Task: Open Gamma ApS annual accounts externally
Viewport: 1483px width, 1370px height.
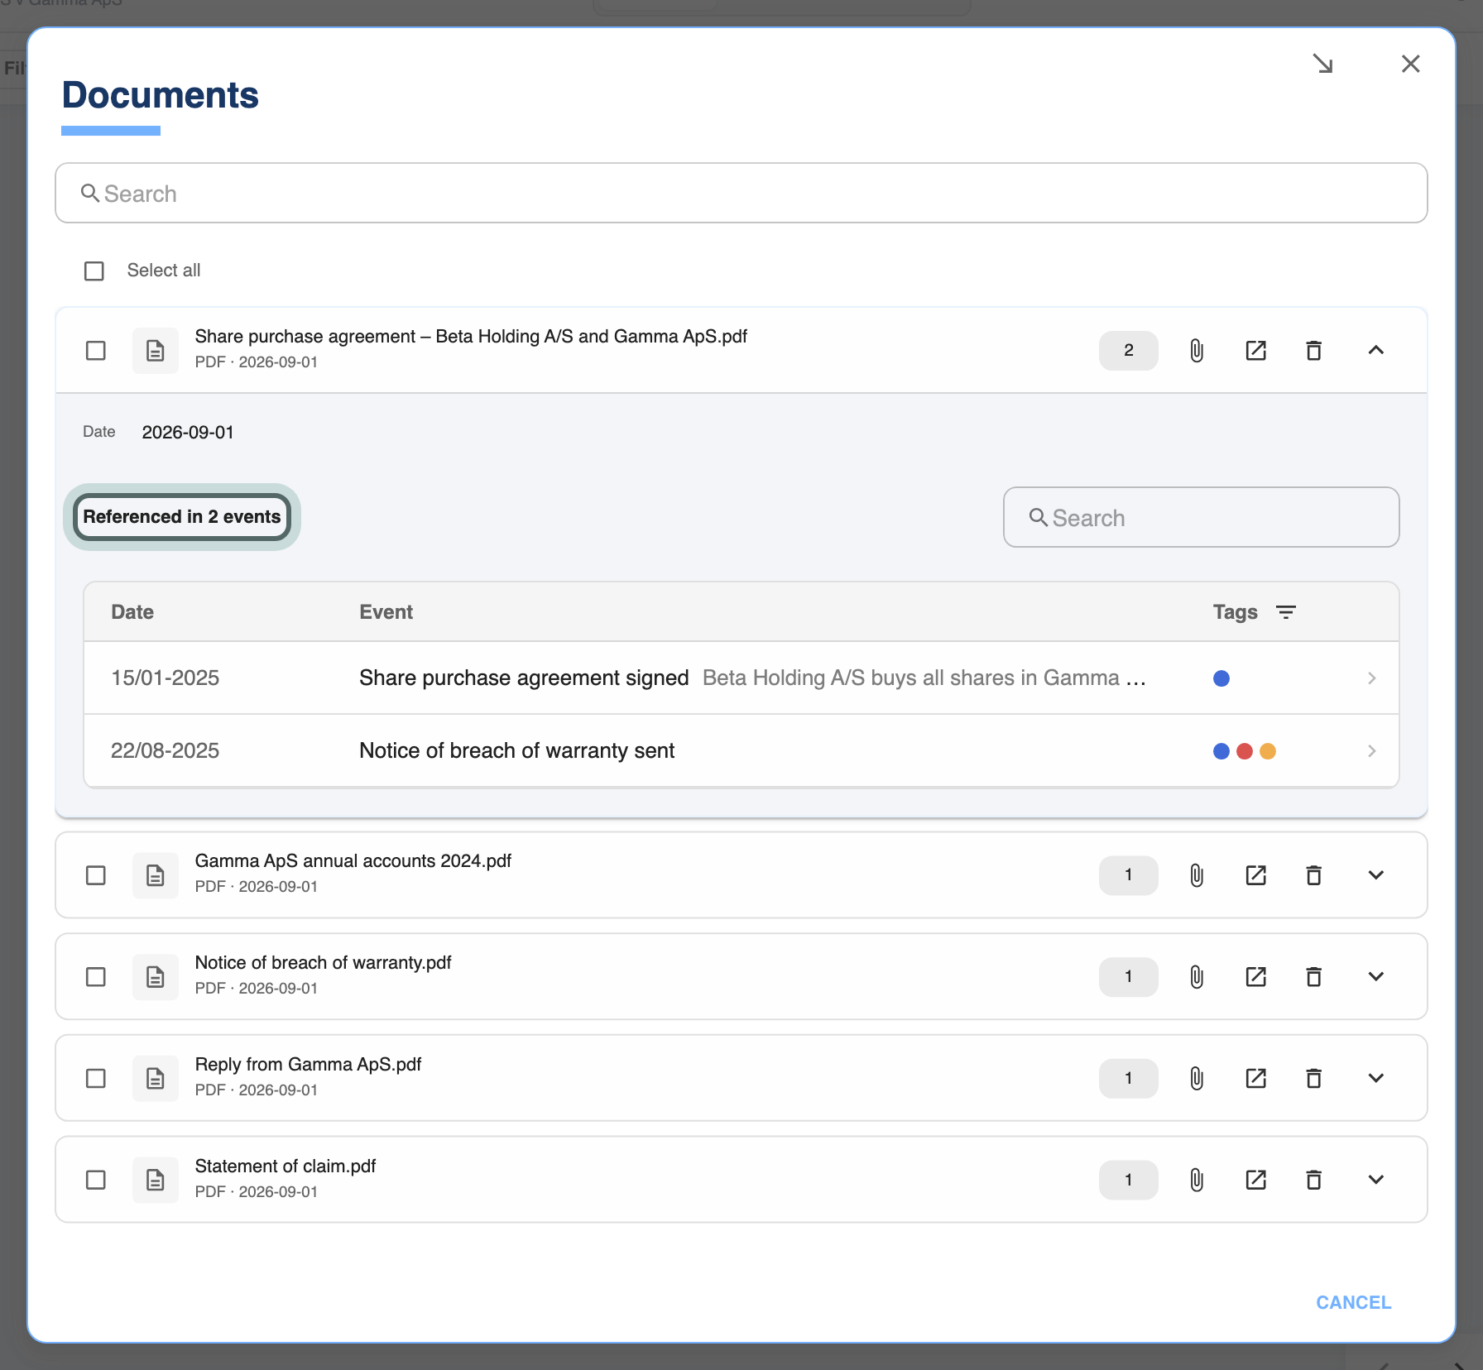Action: 1255,875
